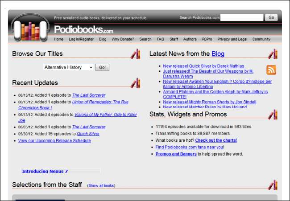Go to Blog in the navigation bar
This screenshot has width=290, height=201.
[x=103, y=39]
